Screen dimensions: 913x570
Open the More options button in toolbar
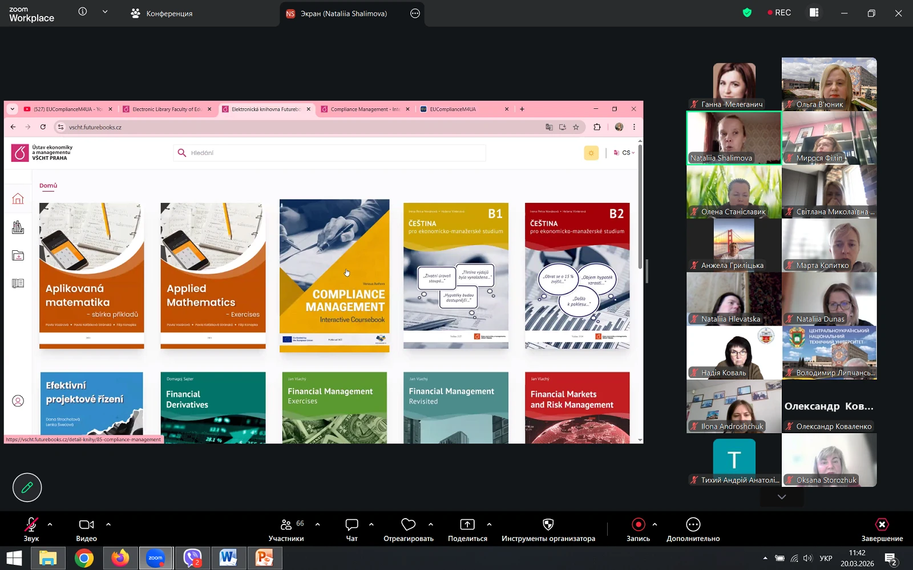pyautogui.click(x=693, y=529)
